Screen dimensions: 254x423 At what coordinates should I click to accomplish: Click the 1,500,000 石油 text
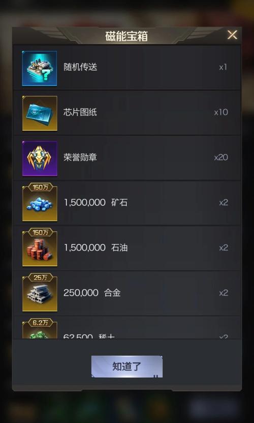click(x=96, y=248)
